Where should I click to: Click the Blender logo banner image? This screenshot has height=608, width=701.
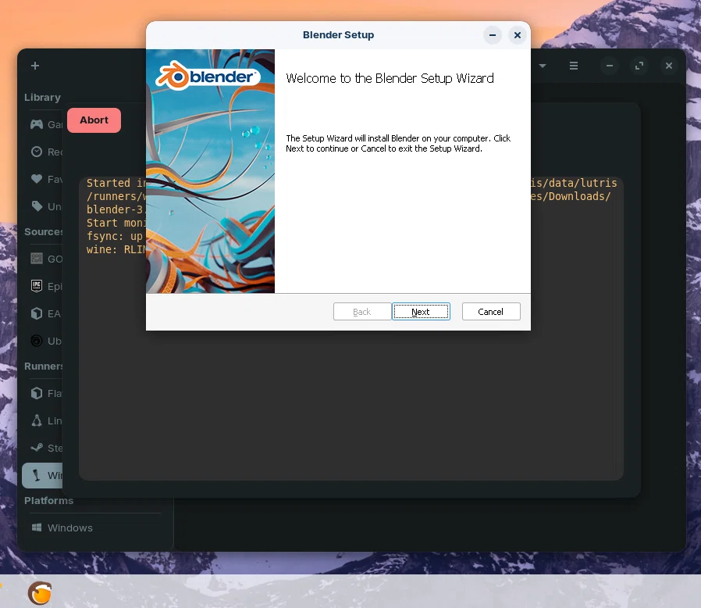[x=210, y=171]
